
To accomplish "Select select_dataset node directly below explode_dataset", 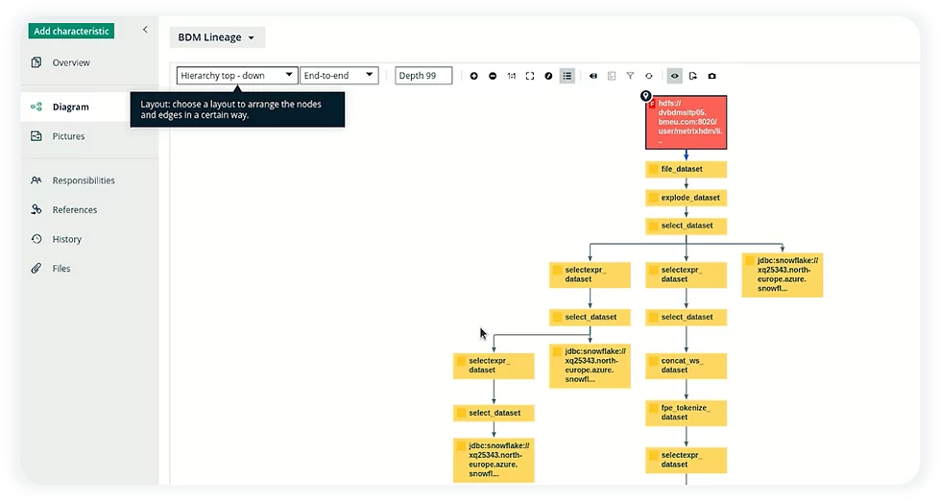I will (x=686, y=226).
